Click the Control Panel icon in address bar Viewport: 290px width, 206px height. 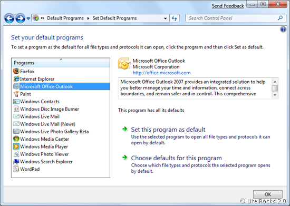(x=36, y=18)
